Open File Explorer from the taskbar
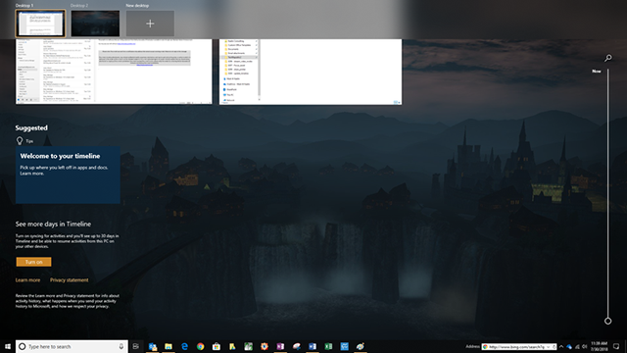This screenshot has height=353, width=627. point(169,346)
